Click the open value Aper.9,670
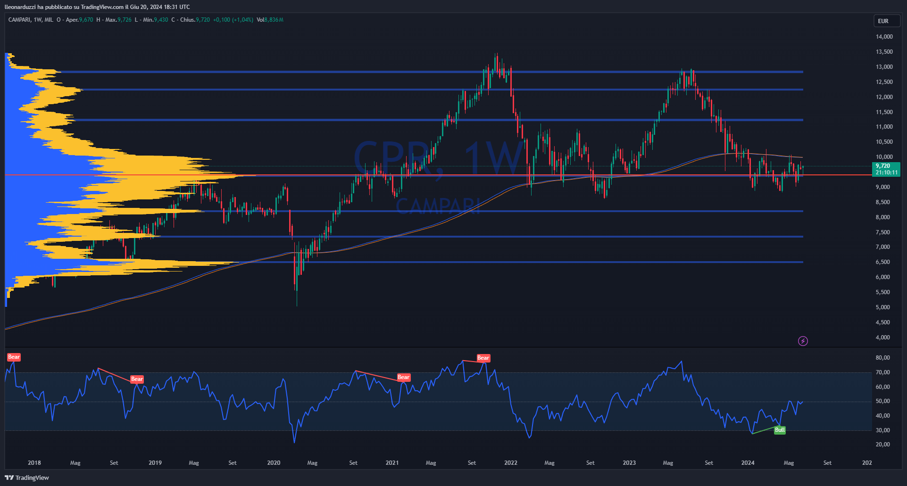907x486 pixels. click(x=75, y=20)
